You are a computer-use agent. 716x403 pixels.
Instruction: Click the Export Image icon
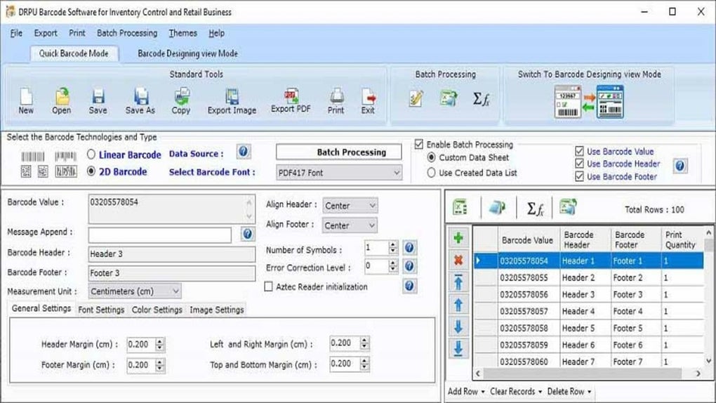point(232,97)
